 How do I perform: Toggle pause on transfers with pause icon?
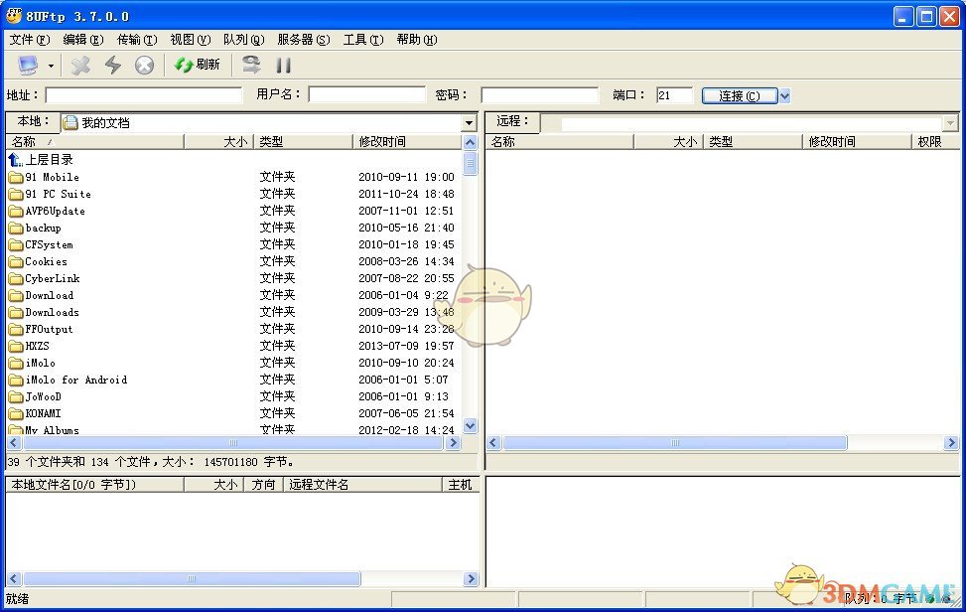pos(283,65)
